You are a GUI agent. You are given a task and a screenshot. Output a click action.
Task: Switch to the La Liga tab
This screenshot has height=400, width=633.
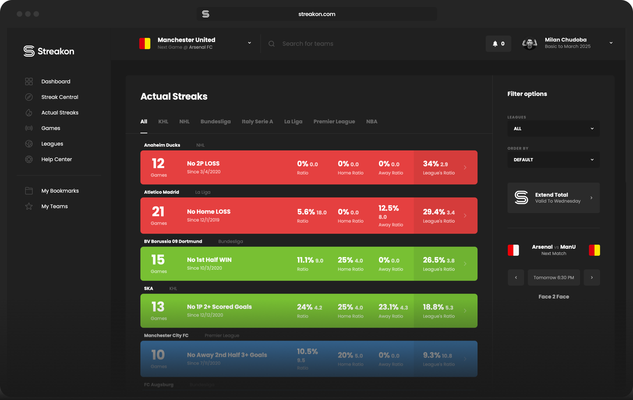click(293, 122)
